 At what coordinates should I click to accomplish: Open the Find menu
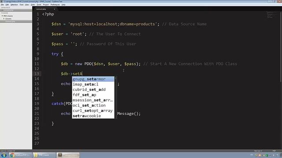[22, 5]
